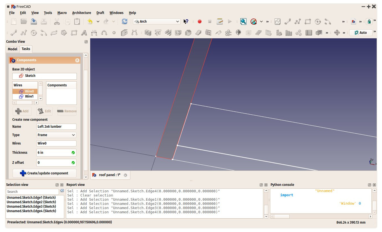Select the Draft Line tool
This screenshot has height=232, width=382.
click(x=14, y=33)
